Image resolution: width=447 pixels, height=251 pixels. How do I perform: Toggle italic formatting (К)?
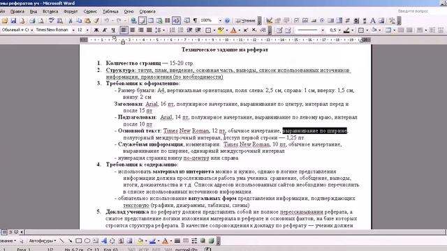click(x=105, y=30)
